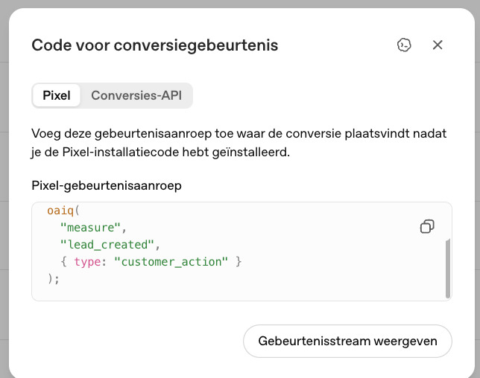Click the code block vertical scrollbar
This screenshot has height=378, width=480.
(x=448, y=269)
